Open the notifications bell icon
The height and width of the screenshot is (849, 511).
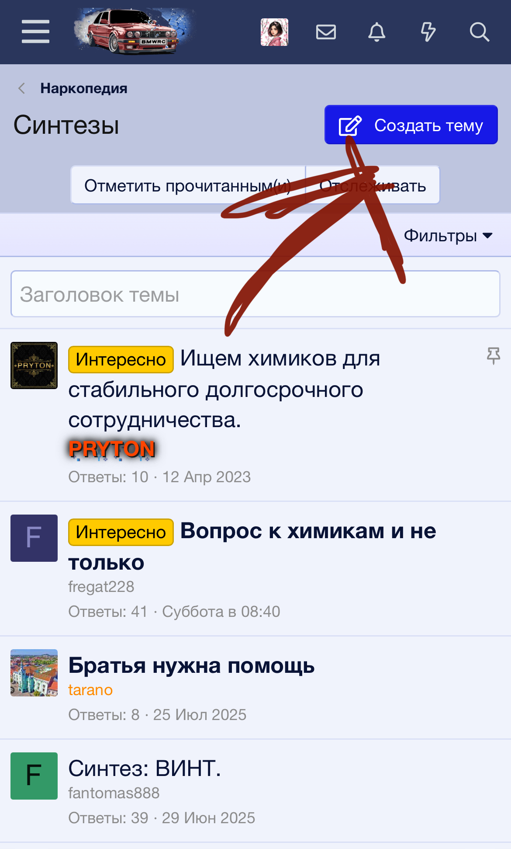(377, 32)
